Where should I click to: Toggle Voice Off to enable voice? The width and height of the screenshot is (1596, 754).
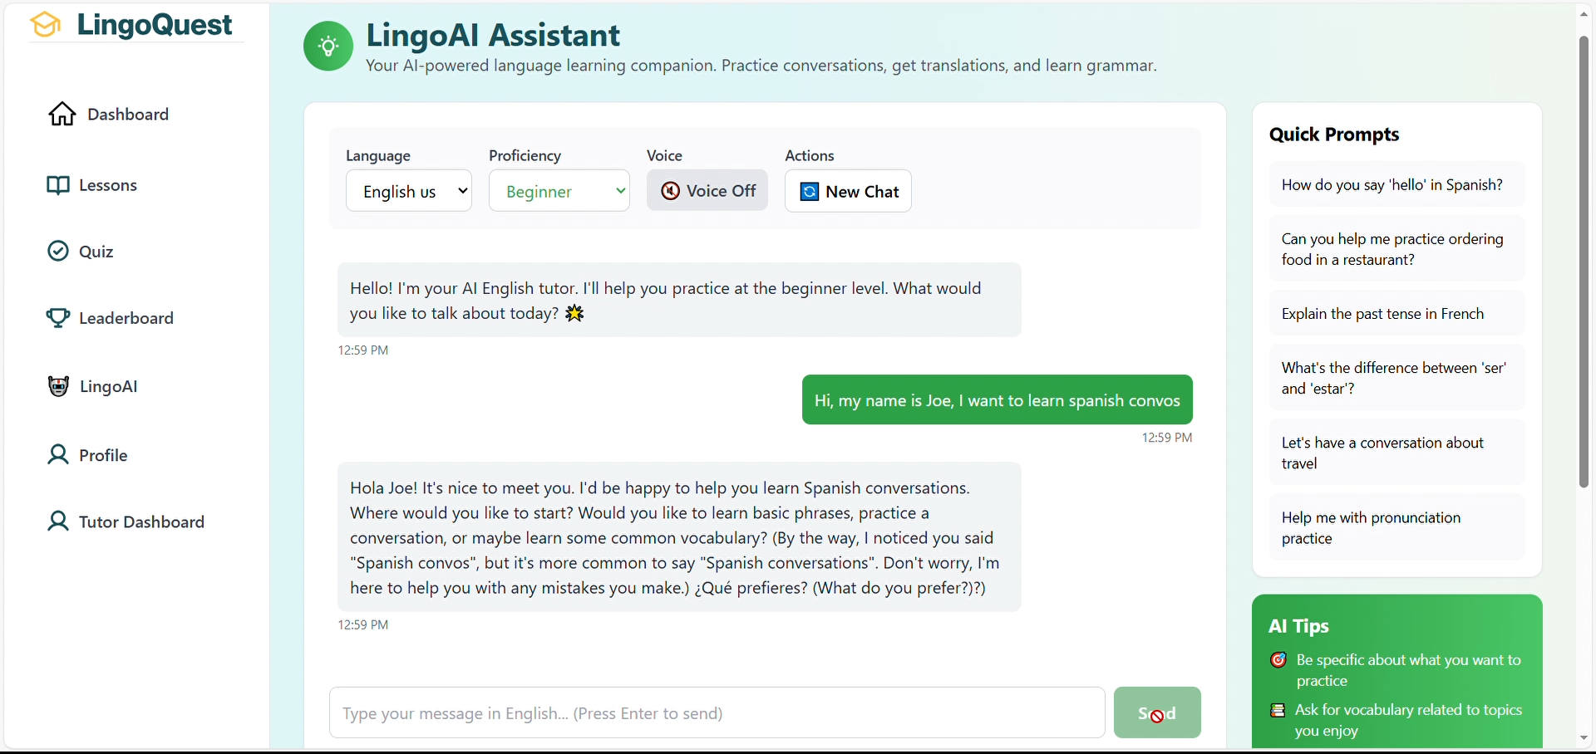(x=707, y=190)
